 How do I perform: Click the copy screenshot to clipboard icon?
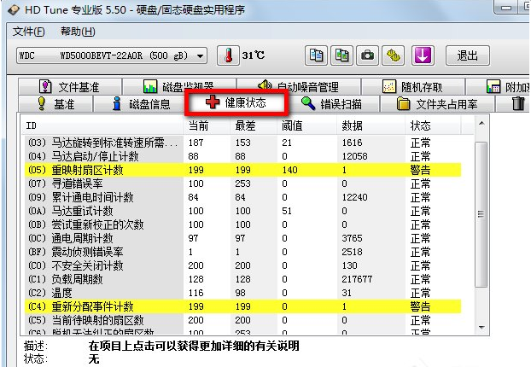tap(342, 55)
